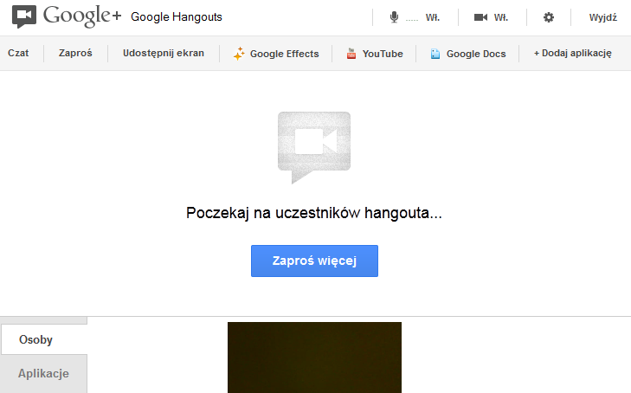
Task: Click the Google+ wordmark
Action: coord(82,16)
